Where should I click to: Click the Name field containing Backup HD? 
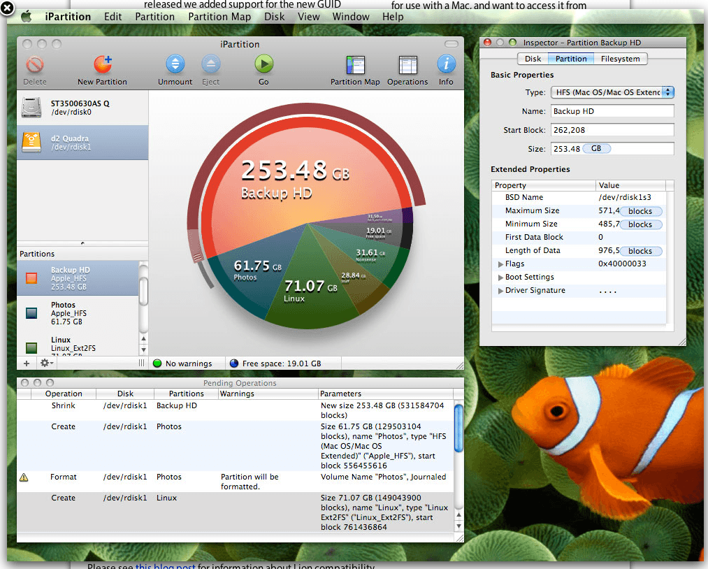point(612,111)
